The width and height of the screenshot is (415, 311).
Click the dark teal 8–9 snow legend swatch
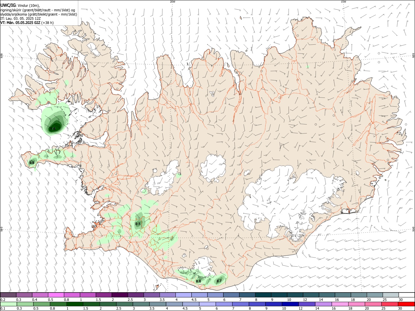tap(263, 295)
